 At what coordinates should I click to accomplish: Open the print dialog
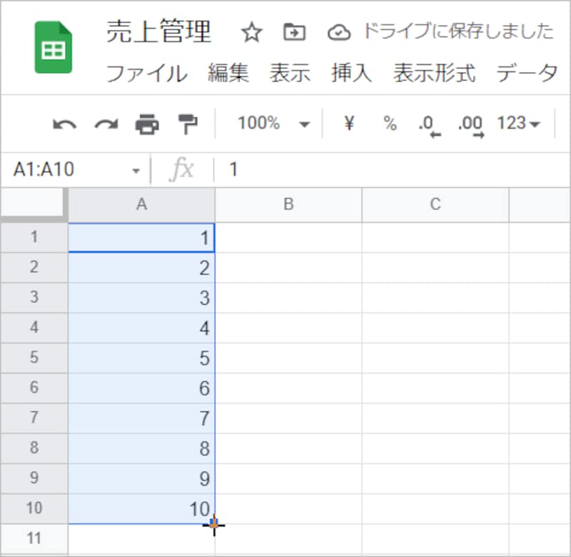click(x=146, y=123)
